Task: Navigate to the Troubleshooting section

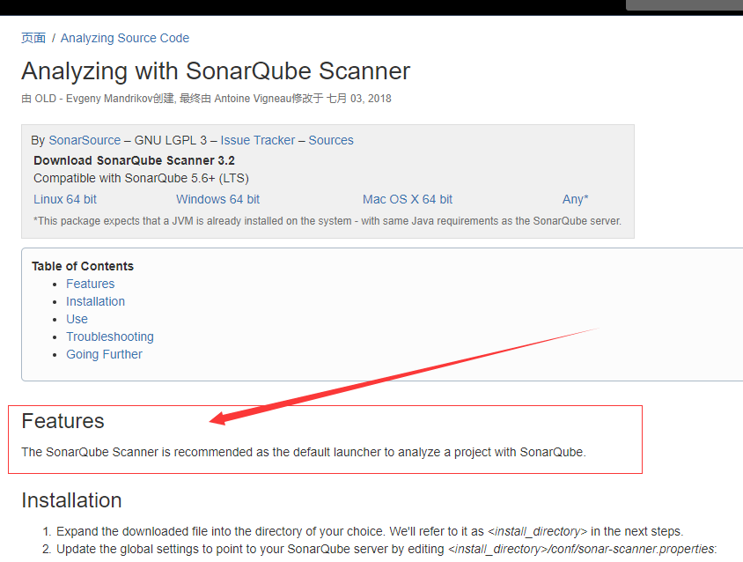Action: coord(109,336)
